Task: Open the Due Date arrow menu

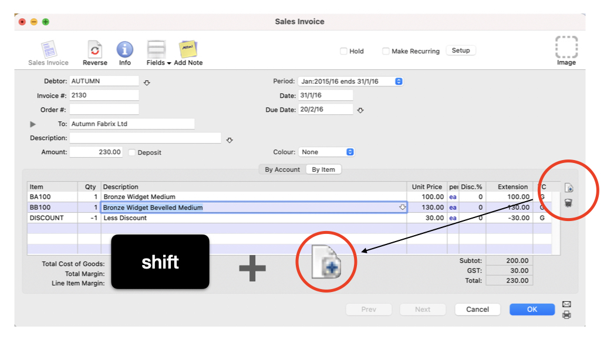Action: click(x=360, y=111)
